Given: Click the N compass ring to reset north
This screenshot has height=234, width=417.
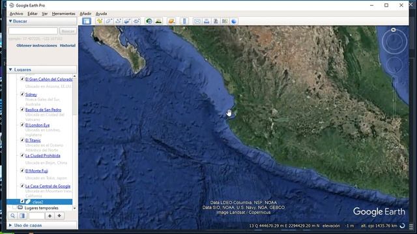Looking at the screenshot, I should tap(394, 30).
